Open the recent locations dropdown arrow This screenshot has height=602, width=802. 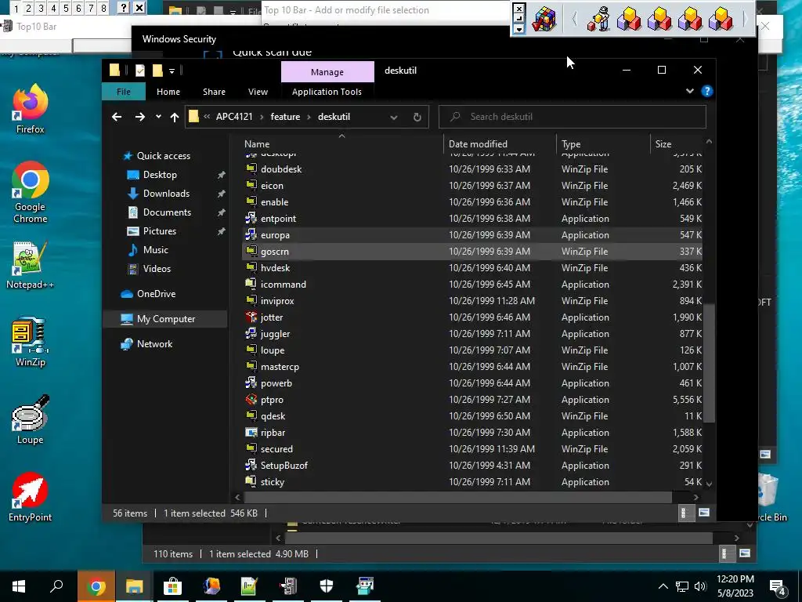tap(158, 117)
